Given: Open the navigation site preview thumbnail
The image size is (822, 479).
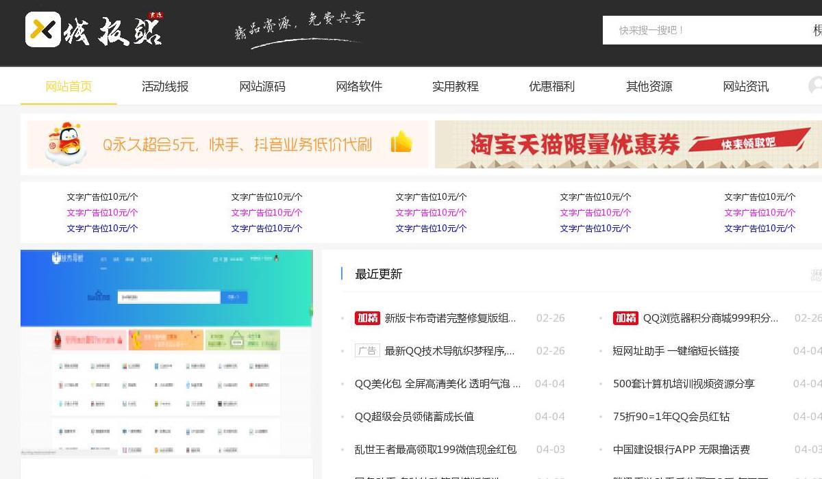Looking at the screenshot, I should [x=166, y=352].
